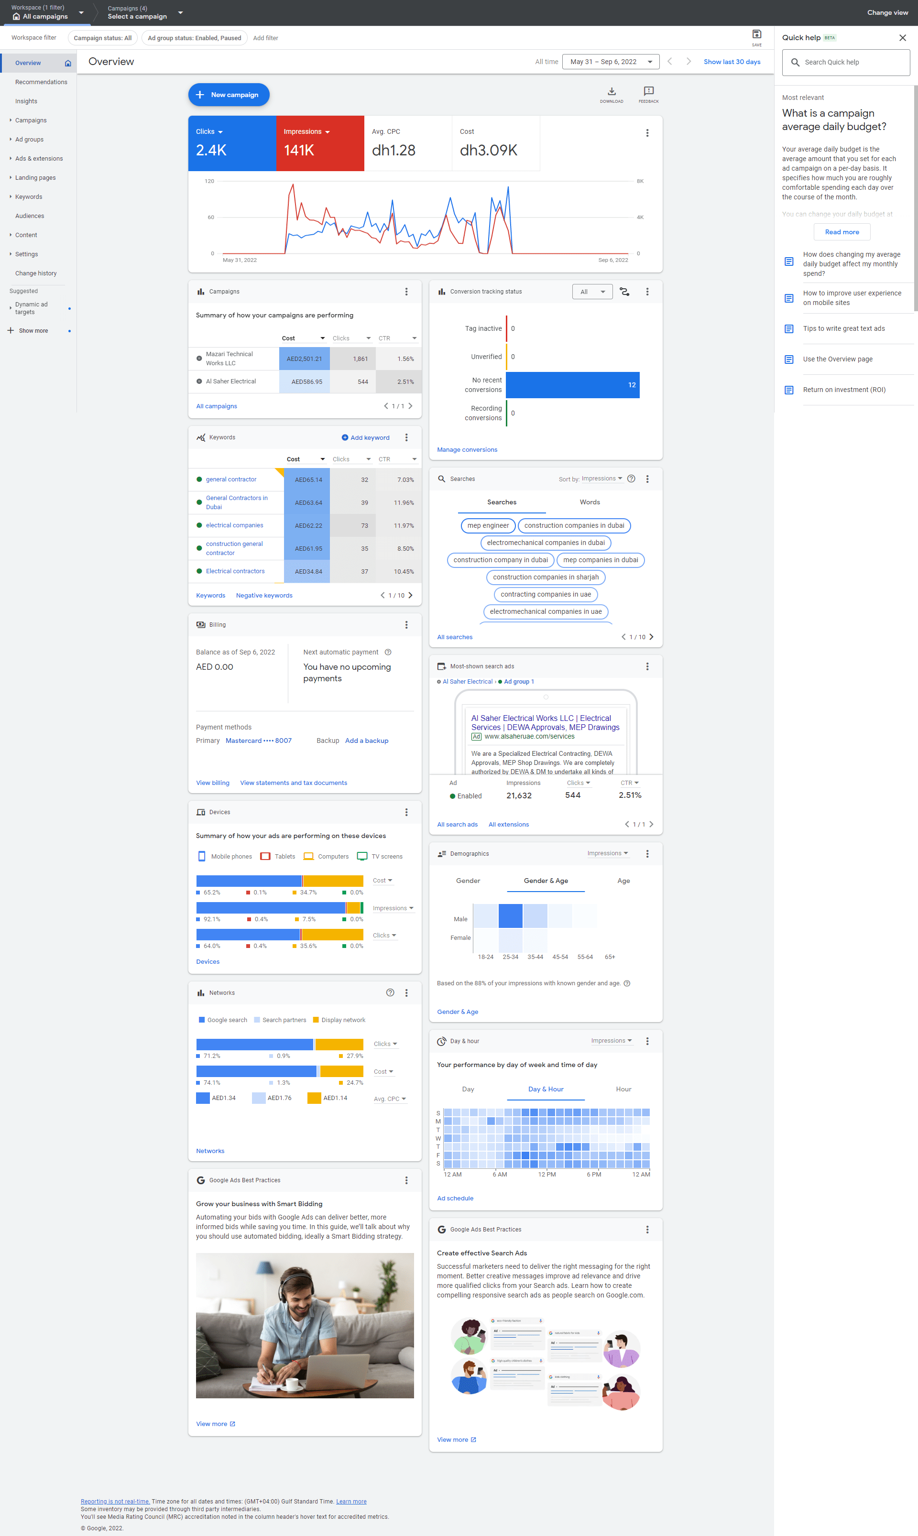Select the Hour tab in Day & hour
The height and width of the screenshot is (1536, 918).
pos(623,1089)
